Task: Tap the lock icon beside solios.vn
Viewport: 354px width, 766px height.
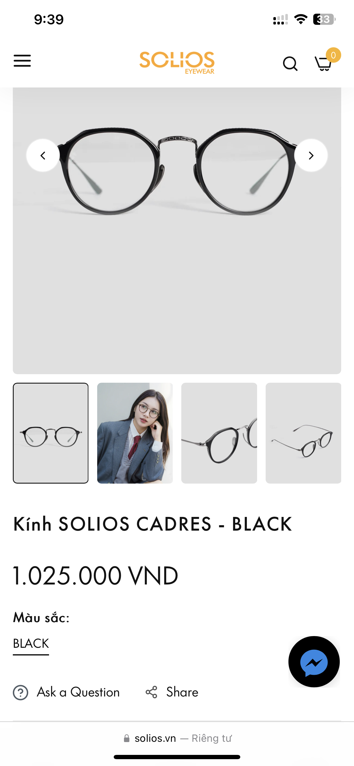Action: [x=127, y=738]
